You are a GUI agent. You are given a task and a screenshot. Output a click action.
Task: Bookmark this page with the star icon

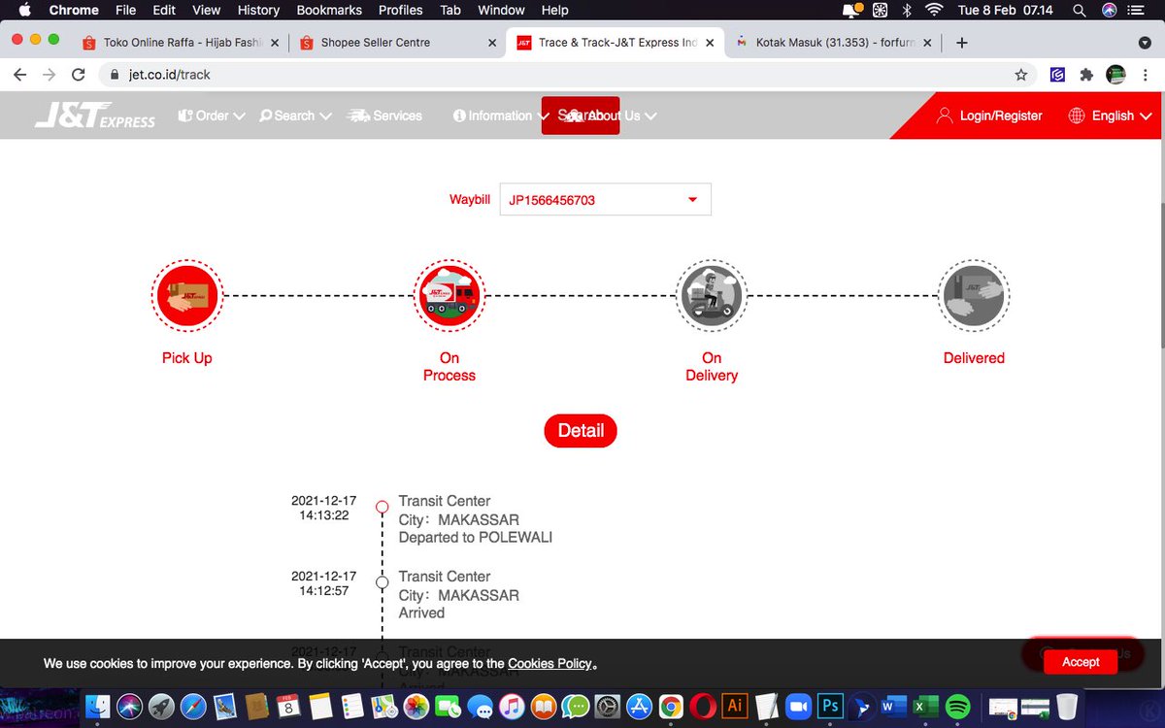pos(1021,75)
